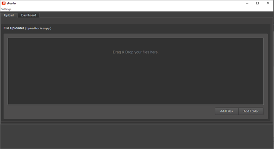Screen dimensions: 274x149
Task: Click the Drag & Drop files area
Action: pos(136,71)
